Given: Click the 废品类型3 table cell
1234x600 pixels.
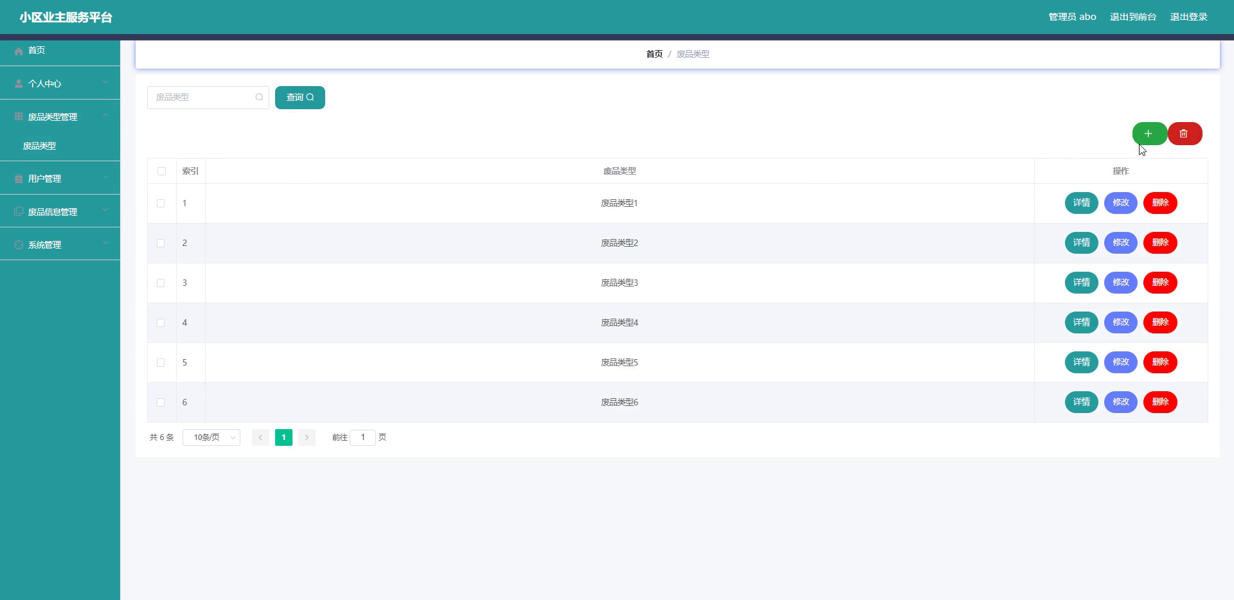Looking at the screenshot, I should point(620,283).
